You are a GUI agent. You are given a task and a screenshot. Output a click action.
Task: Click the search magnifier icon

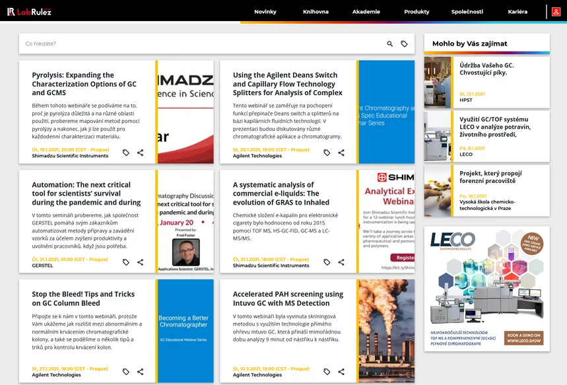(x=390, y=44)
